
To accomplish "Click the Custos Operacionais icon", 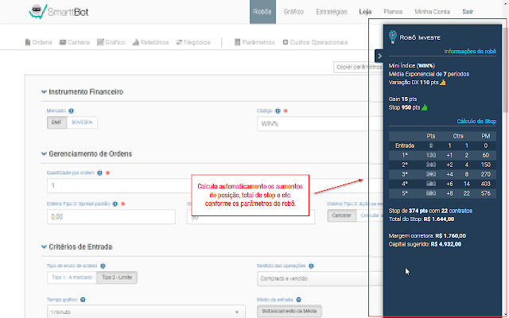I will click(x=286, y=42).
